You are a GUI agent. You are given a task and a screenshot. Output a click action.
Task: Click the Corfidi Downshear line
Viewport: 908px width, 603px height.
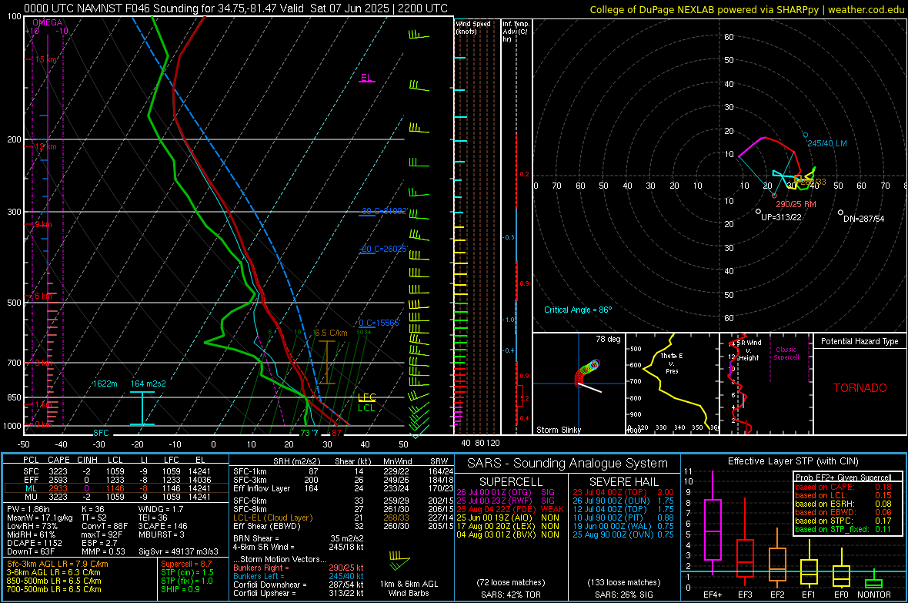tap(299, 585)
